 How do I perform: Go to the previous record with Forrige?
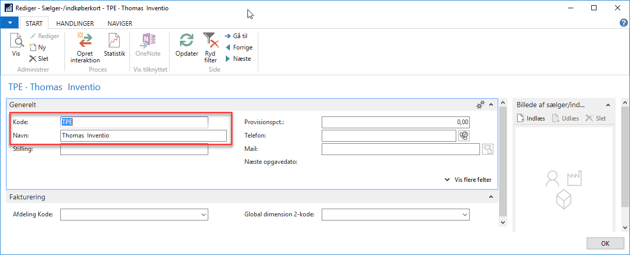click(x=239, y=47)
